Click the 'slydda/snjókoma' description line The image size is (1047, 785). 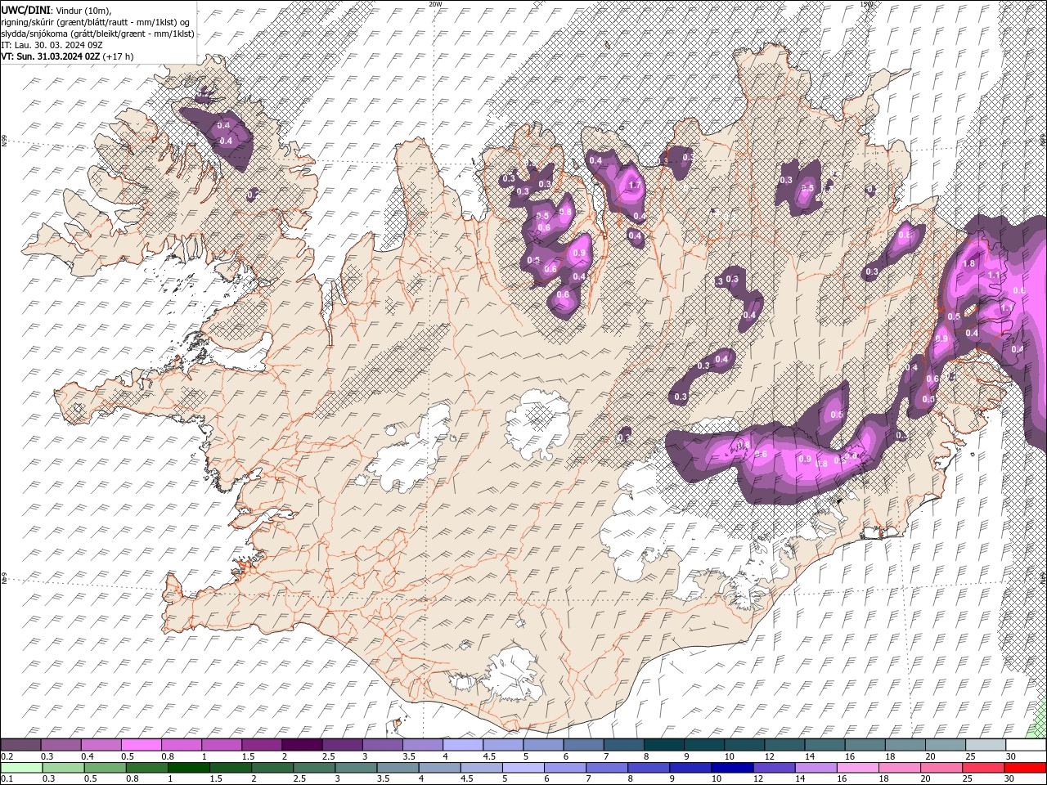97,34
